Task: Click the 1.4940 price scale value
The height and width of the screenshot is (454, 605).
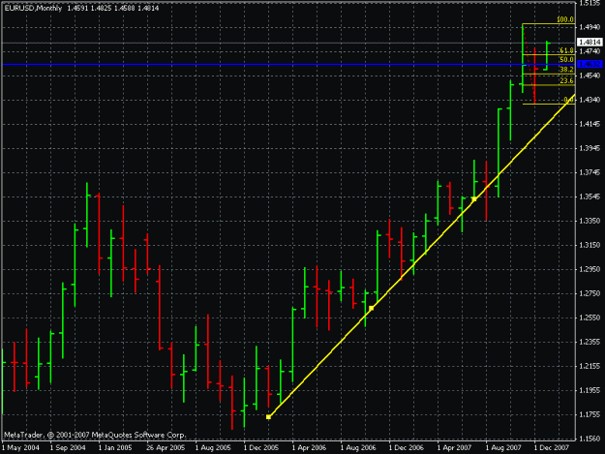Action: pyautogui.click(x=590, y=27)
